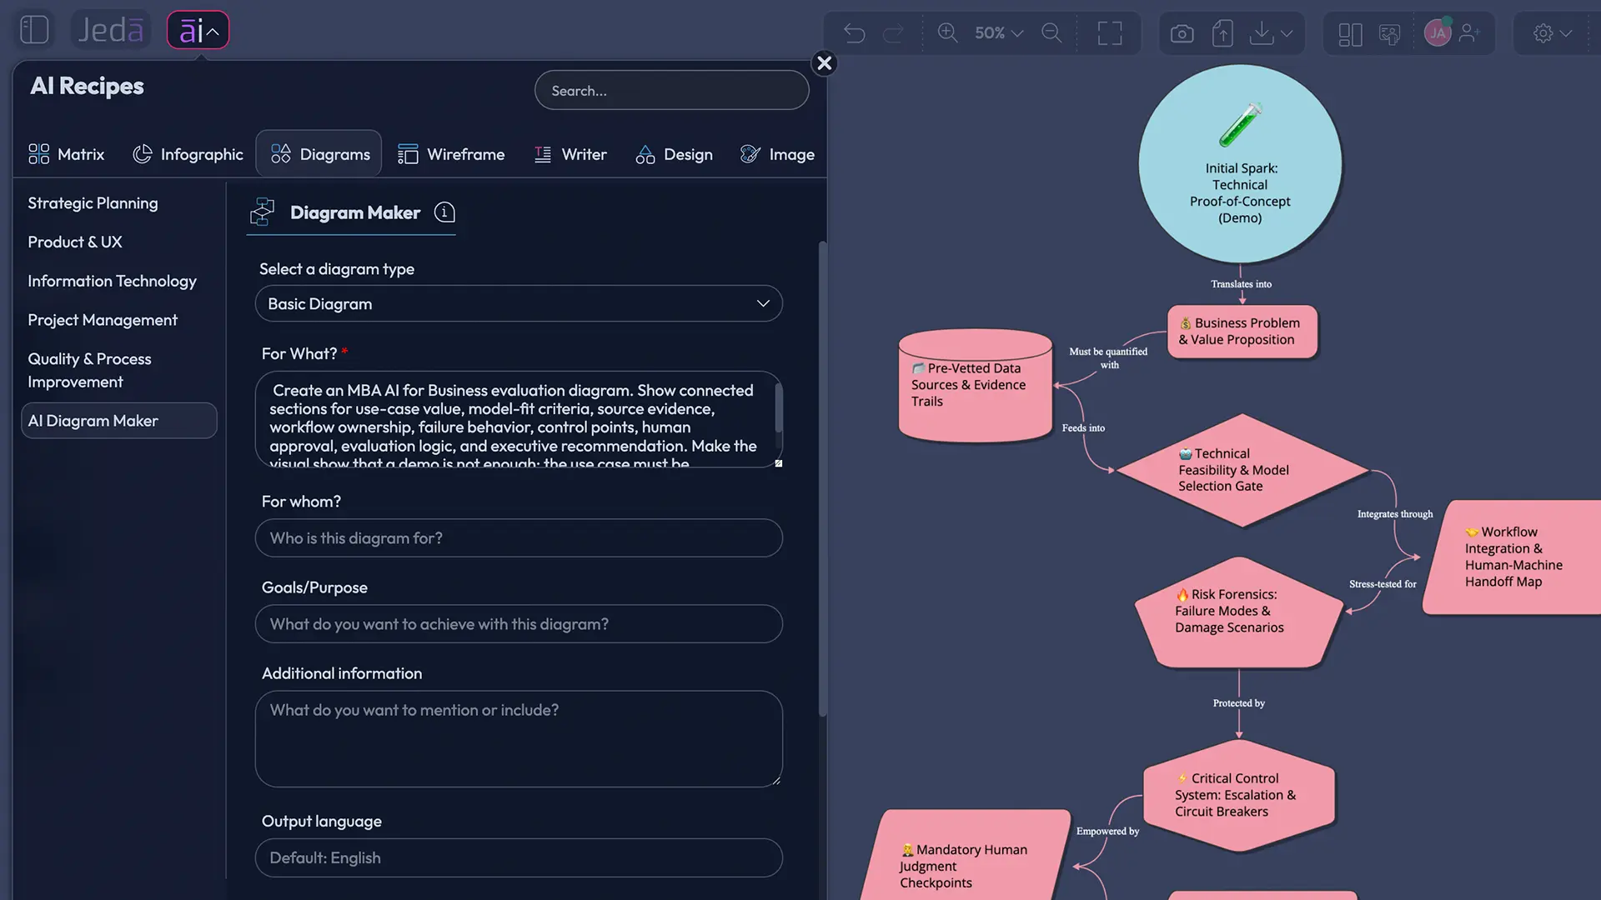The image size is (1601, 900).
Task: Select Product & UX category
Action: point(75,242)
